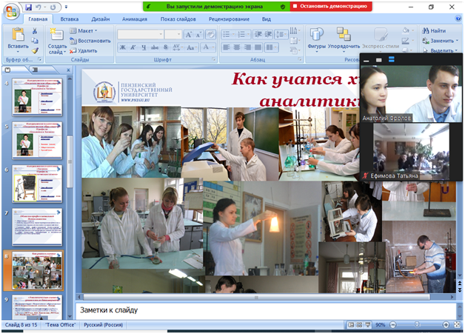
Task: Open the Фигуры shapes gallery
Action: (x=317, y=39)
